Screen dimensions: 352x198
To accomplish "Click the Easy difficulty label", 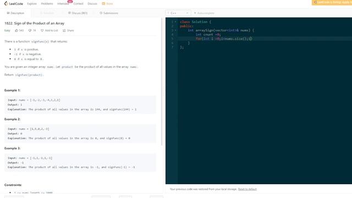I will click(x=7, y=30).
